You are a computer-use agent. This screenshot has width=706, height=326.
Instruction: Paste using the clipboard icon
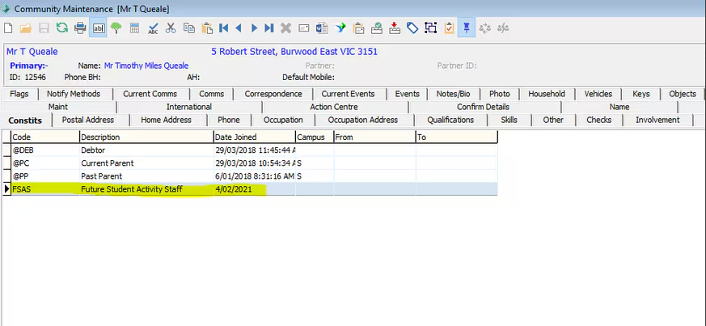pyautogui.click(x=207, y=28)
